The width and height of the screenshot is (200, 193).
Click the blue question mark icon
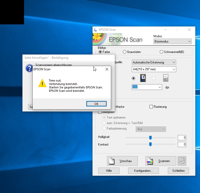point(29,68)
